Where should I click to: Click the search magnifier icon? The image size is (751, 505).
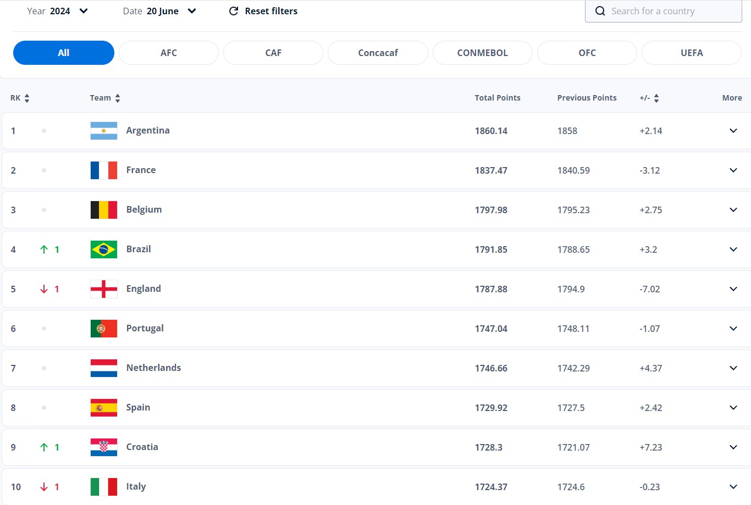click(600, 11)
